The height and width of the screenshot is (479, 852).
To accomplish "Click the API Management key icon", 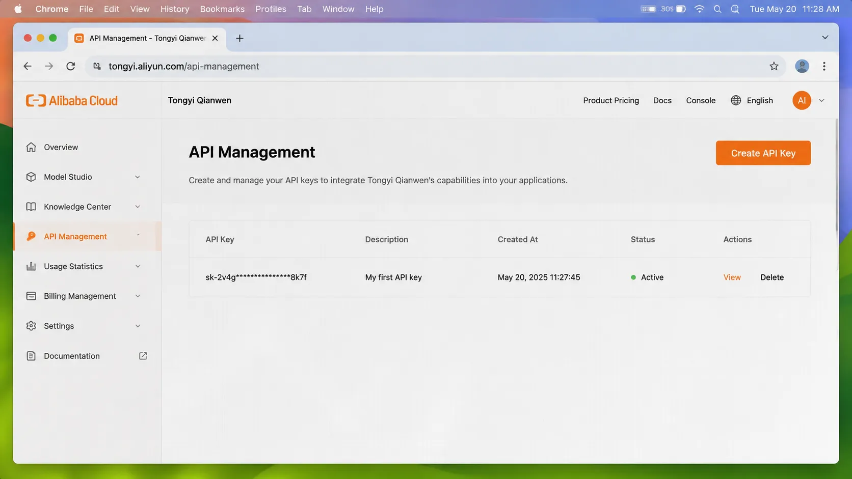I will coord(31,236).
